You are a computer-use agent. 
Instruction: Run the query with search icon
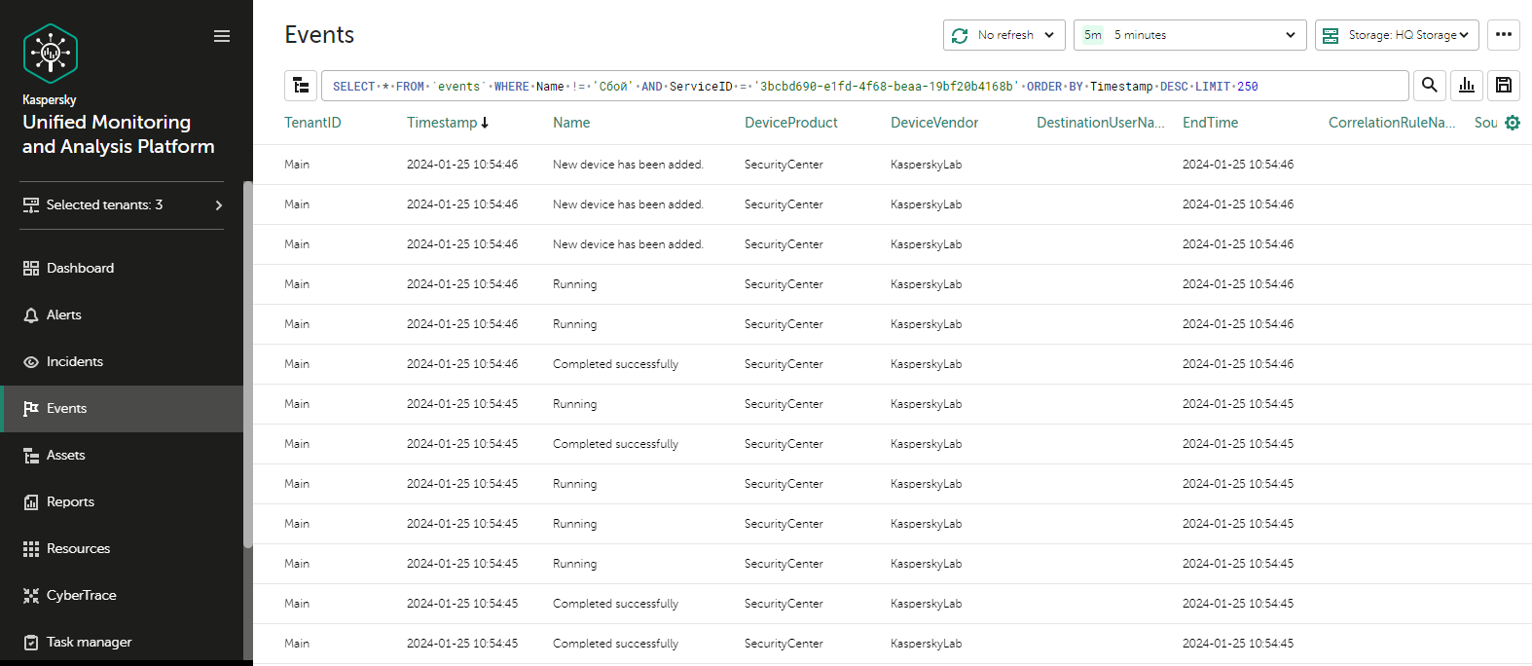click(x=1429, y=86)
